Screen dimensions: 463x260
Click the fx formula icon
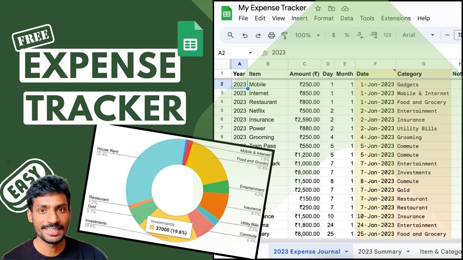265,53
